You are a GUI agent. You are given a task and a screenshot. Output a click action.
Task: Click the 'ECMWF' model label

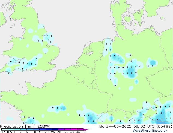pyautogui.click(x=44, y=126)
